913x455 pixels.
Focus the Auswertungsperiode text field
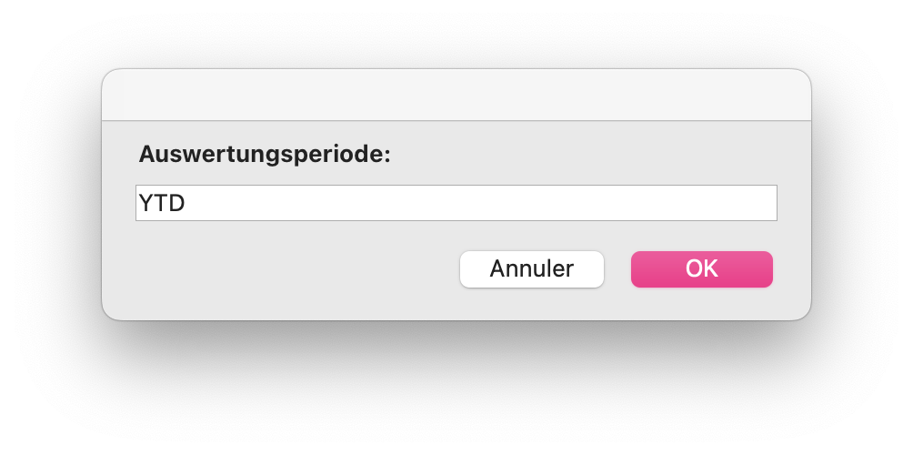tap(456, 203)
